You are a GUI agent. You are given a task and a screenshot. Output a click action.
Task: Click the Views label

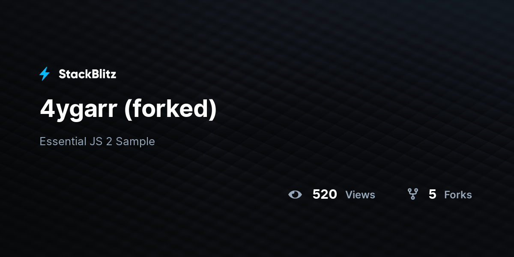tap(360, 195)
